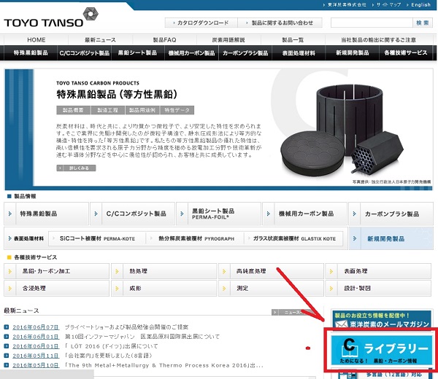438x379 pixels.
Task: Open the 熱処理 service box
Action: pyautogui.click(x=164, y=271)
